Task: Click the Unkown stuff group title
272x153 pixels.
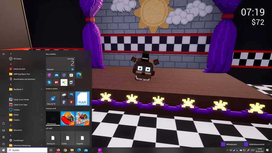Action: 51,109
